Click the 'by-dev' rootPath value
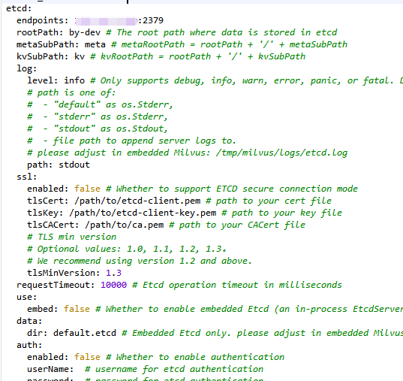 pyautogui.click(x=85, y=32)
